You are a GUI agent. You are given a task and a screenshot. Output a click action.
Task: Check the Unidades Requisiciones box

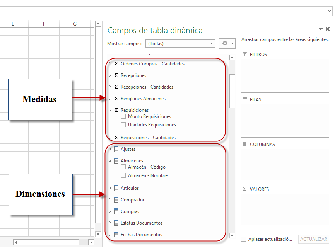(123, 124)
